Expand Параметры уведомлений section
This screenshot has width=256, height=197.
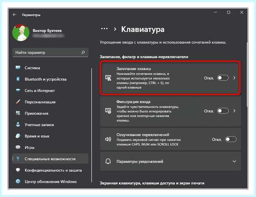[x=234, y=162]
